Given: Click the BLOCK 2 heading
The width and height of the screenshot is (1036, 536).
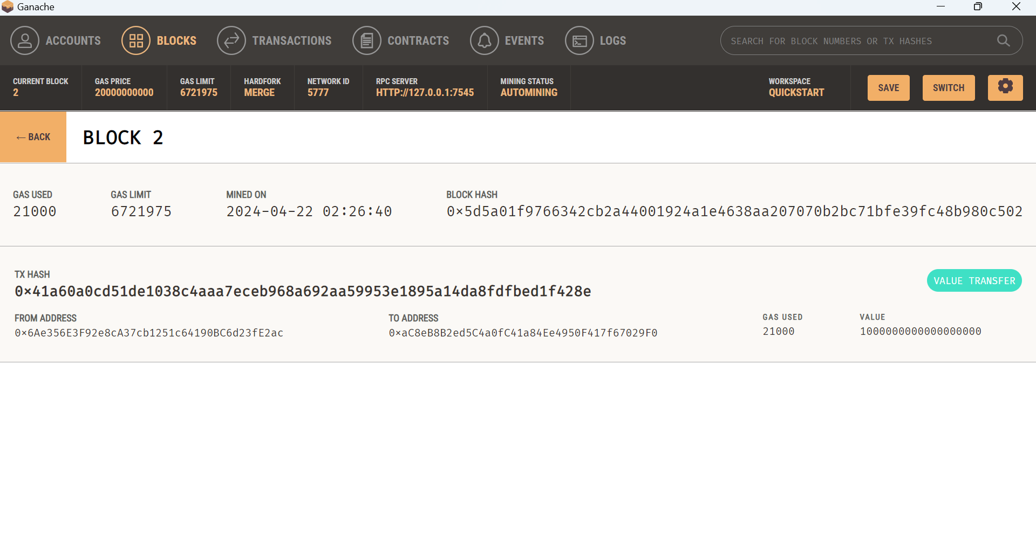Looking at the screenshot, I should 123,138.
